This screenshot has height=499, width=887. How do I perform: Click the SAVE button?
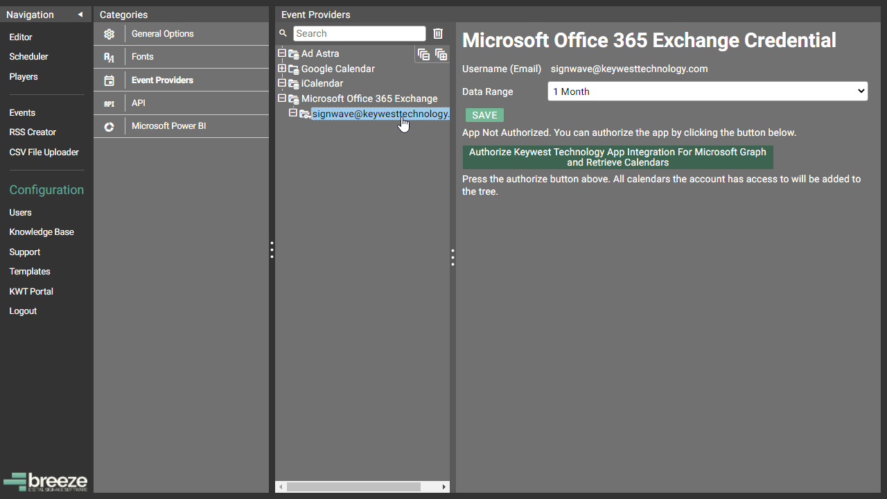tap(484, 115)
